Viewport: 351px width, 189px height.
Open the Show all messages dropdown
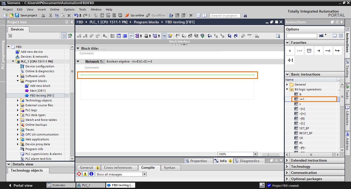click(x=145, y=174)
